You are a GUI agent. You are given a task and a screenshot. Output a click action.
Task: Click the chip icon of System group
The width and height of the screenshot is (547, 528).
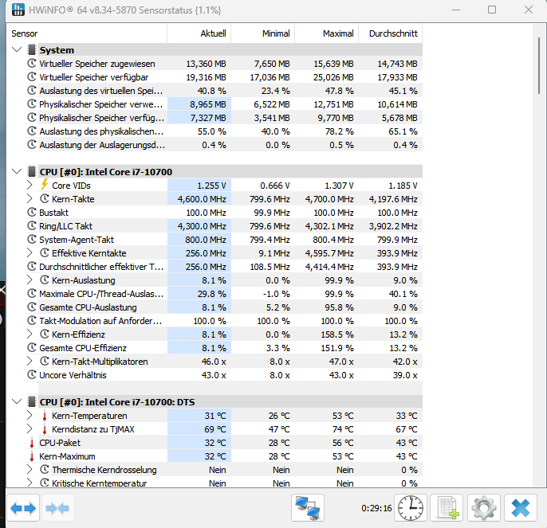(x=32, y=50)
